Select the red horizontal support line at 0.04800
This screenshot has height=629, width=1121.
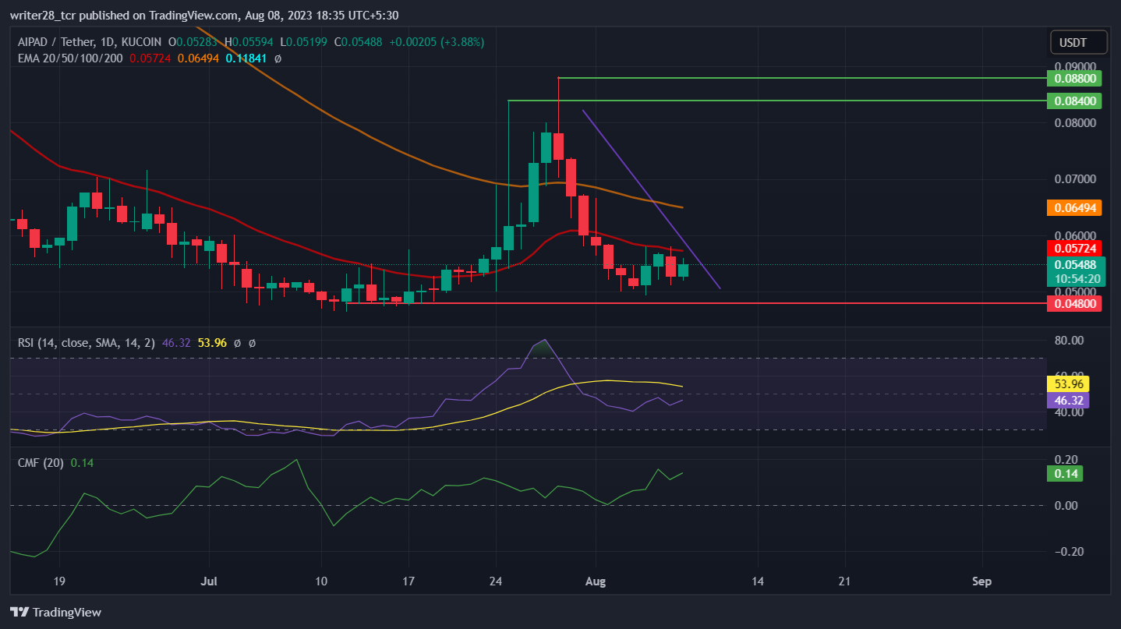[x=696, y=303]
